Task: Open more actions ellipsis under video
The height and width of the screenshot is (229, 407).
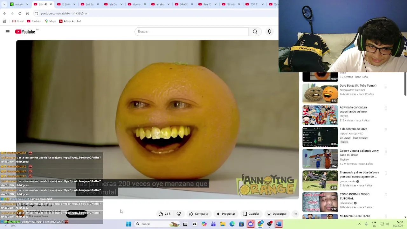Action: coord(295,214)
